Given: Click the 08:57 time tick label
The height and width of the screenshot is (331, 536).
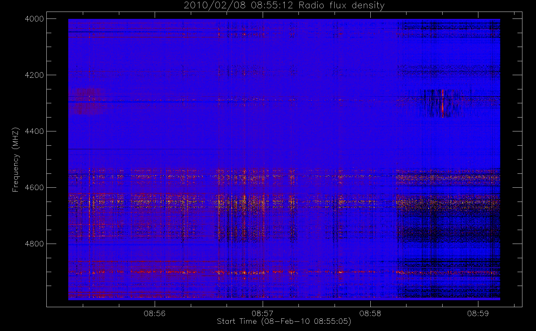Looking at the screenshot, I should (262, 313).
